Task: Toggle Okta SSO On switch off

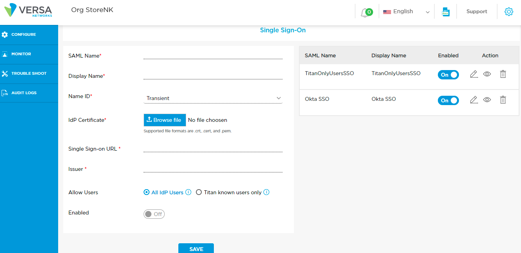Action: click(448, 100)
